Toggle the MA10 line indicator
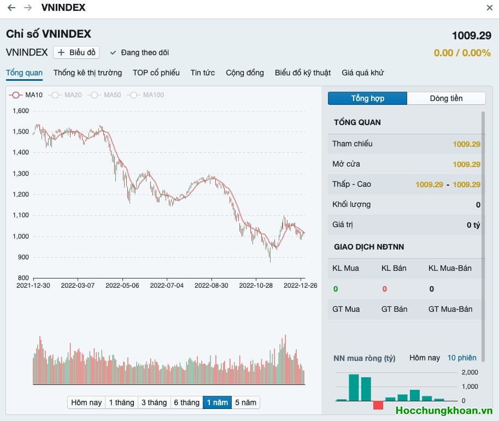 [x=26, y=95]
